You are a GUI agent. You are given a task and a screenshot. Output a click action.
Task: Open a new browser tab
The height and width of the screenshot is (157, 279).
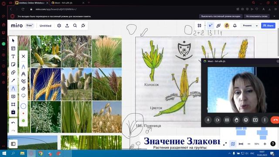(x=89, y=3)
